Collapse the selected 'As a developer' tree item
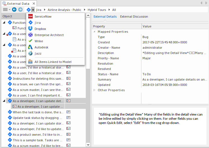The height and width of the screenshot is (148, 209). point(4,101)
